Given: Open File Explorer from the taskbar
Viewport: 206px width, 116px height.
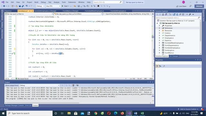Looking at the screenshot, I should coord(69,113).
